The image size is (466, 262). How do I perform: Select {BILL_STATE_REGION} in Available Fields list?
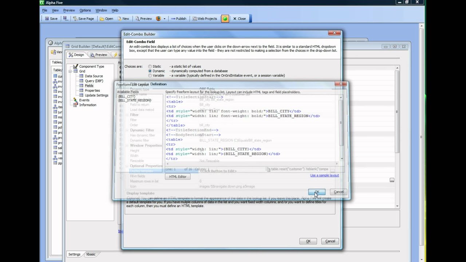(134, 100)
